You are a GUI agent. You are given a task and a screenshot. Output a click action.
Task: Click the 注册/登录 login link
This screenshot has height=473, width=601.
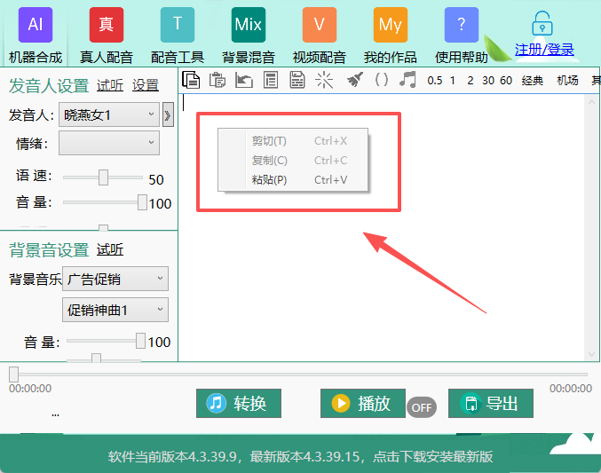[x=544, y=51]
